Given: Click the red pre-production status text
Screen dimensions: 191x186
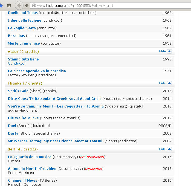Looking at the screenshot, I should [x=92, y=157].
